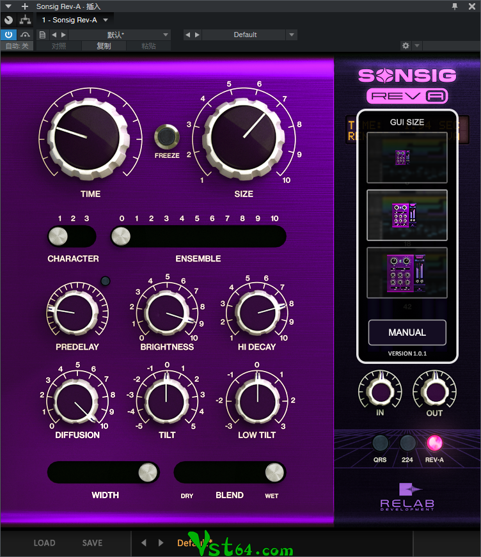The height and width of the screenshot is (557, 481).
Task: Click the Relab Development logo
Action: (x=407, y=498)
